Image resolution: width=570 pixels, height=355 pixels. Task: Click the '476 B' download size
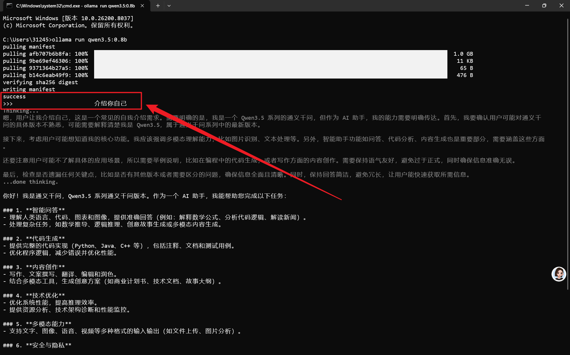[465, 75]
